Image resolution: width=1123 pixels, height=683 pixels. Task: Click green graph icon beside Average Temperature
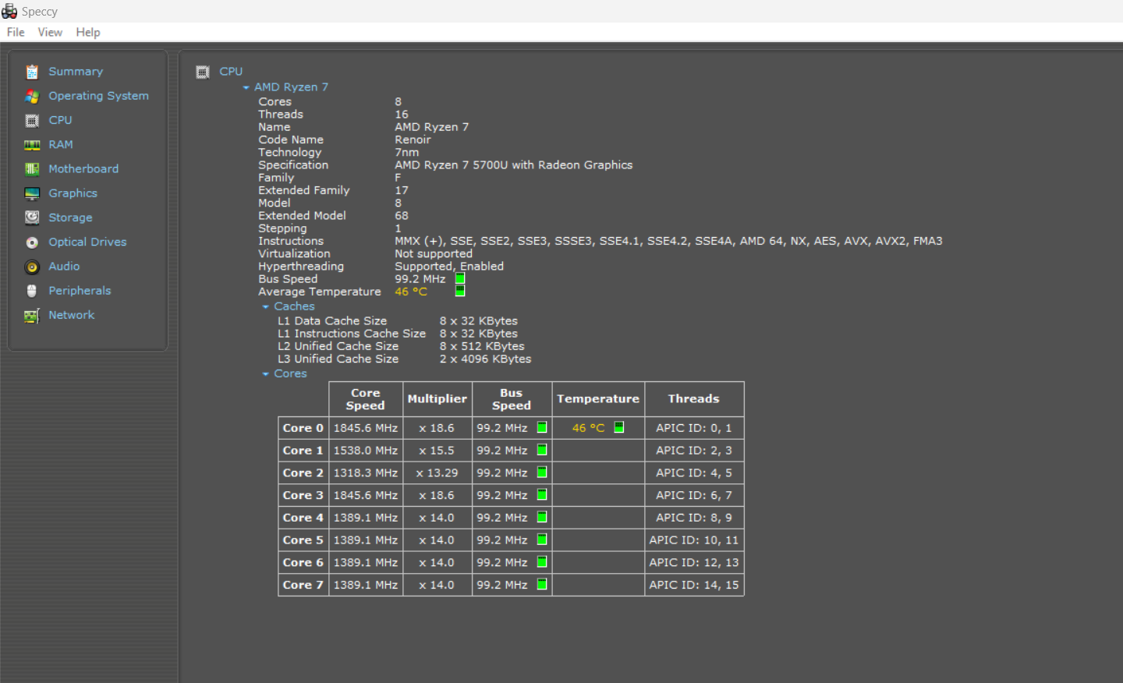pos(460,291)
